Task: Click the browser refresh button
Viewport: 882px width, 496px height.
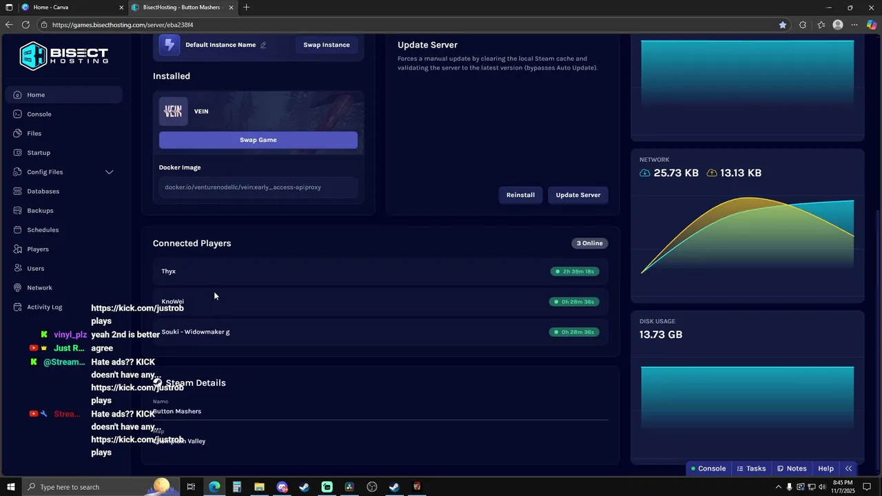Action: [x=25, y=25]
